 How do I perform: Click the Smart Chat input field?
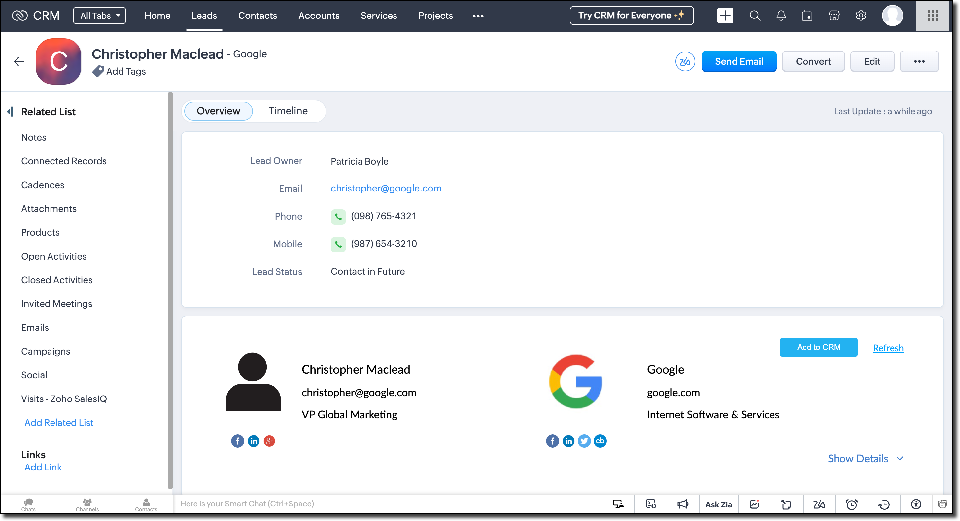click(x=388, y=504)
